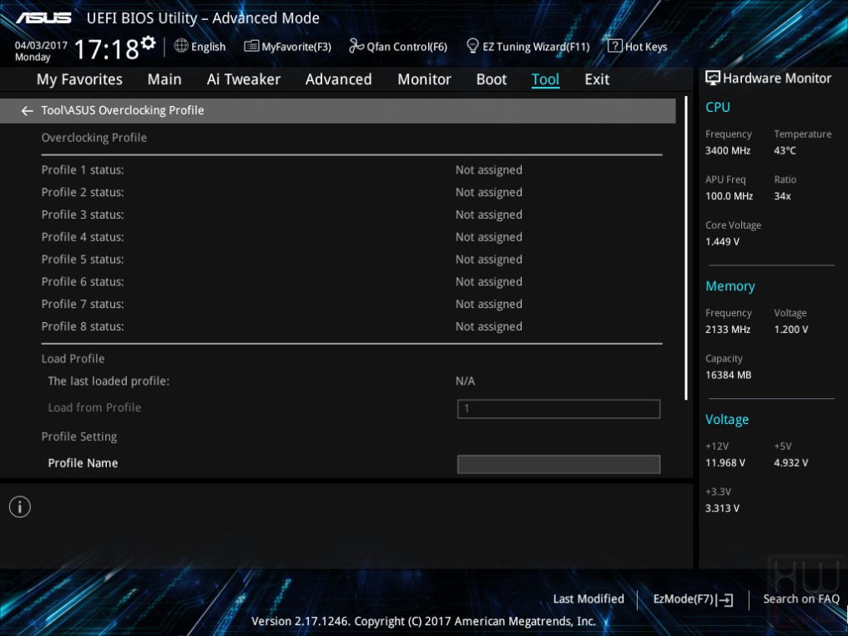Go to the Advanced tab

coord(339,79)
